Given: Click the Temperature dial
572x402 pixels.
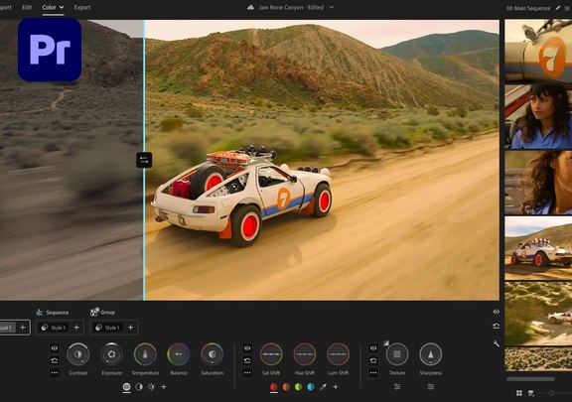Looking at the screenshot, I should tap(145, 354).
